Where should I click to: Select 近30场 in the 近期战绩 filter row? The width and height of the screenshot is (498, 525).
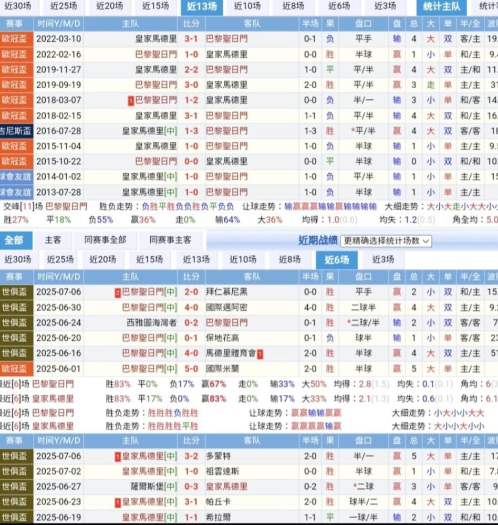point(17,259)
